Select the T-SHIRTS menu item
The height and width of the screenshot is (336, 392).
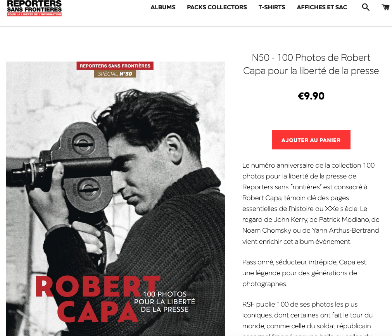tap(272, 7)
